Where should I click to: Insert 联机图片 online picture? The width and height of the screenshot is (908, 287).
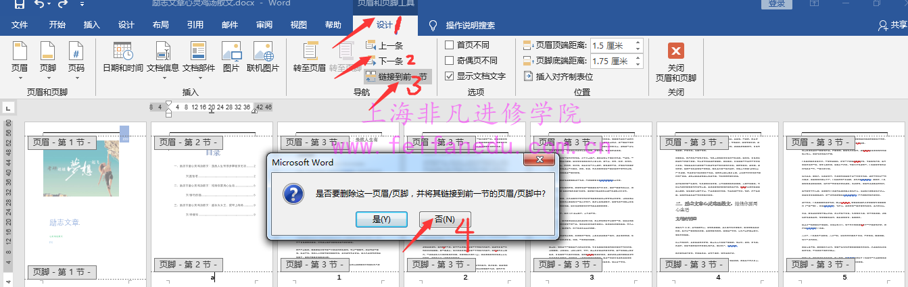(263, 57)
